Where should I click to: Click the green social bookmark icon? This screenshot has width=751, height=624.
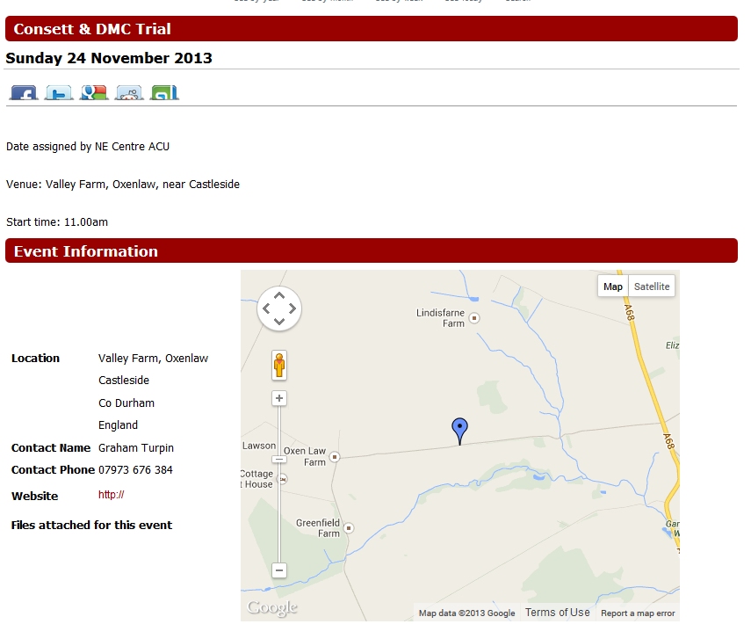point(164,92)
